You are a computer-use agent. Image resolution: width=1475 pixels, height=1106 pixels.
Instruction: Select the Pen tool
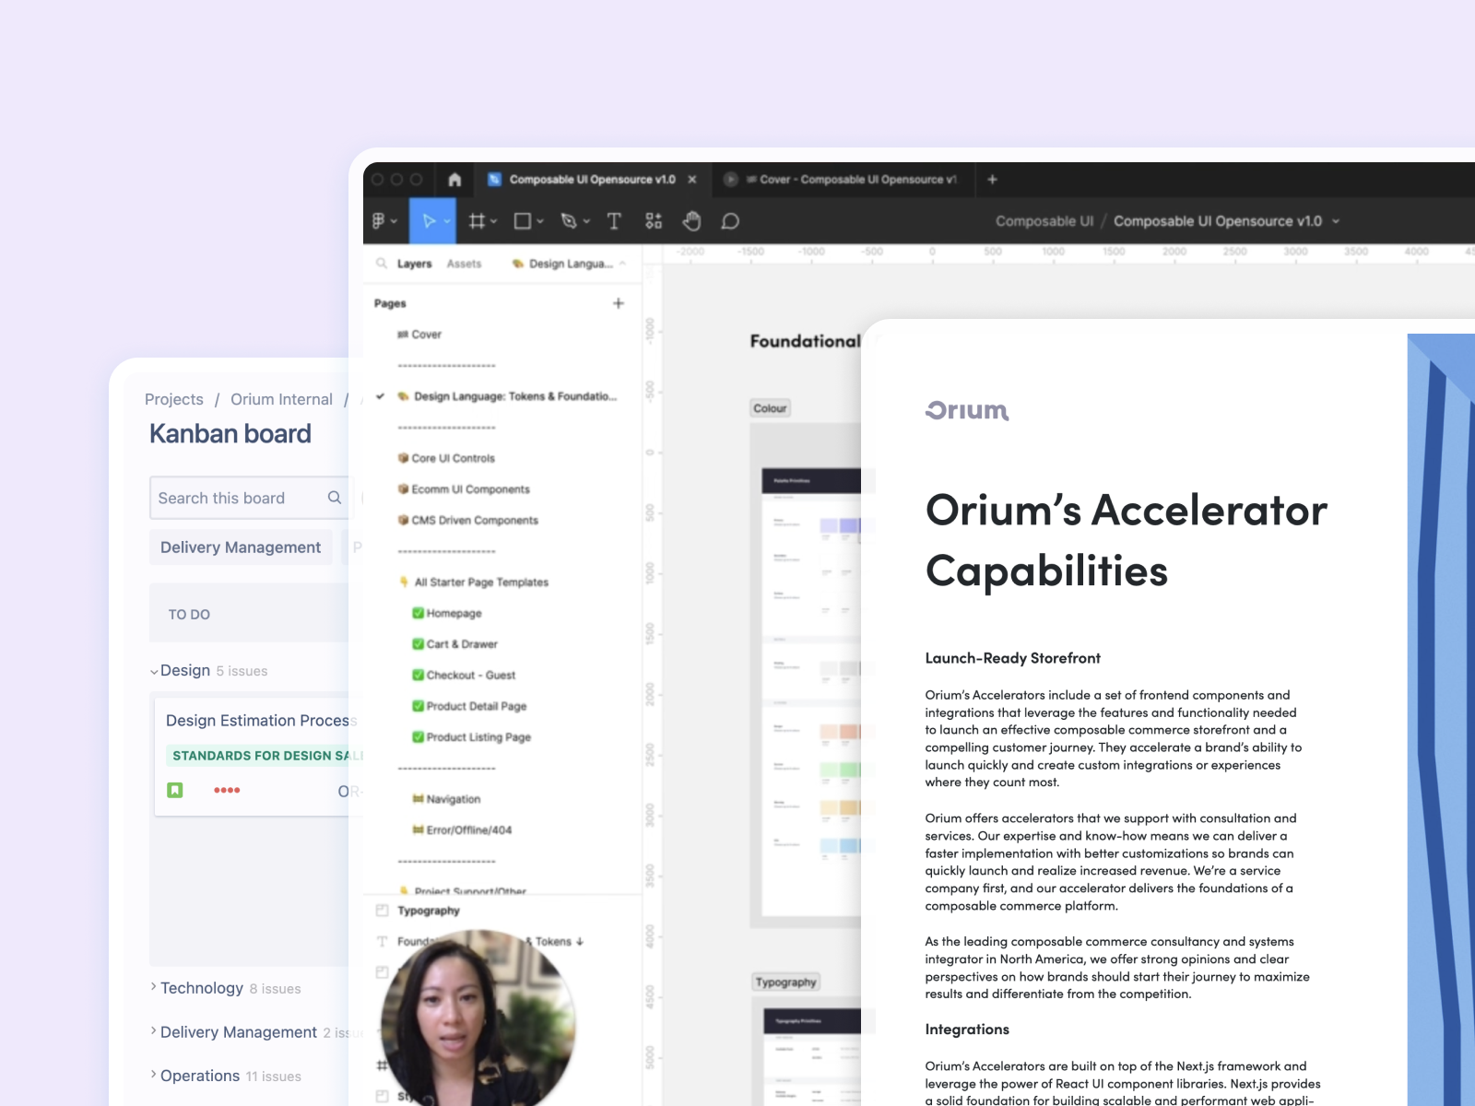coord(569,221)
